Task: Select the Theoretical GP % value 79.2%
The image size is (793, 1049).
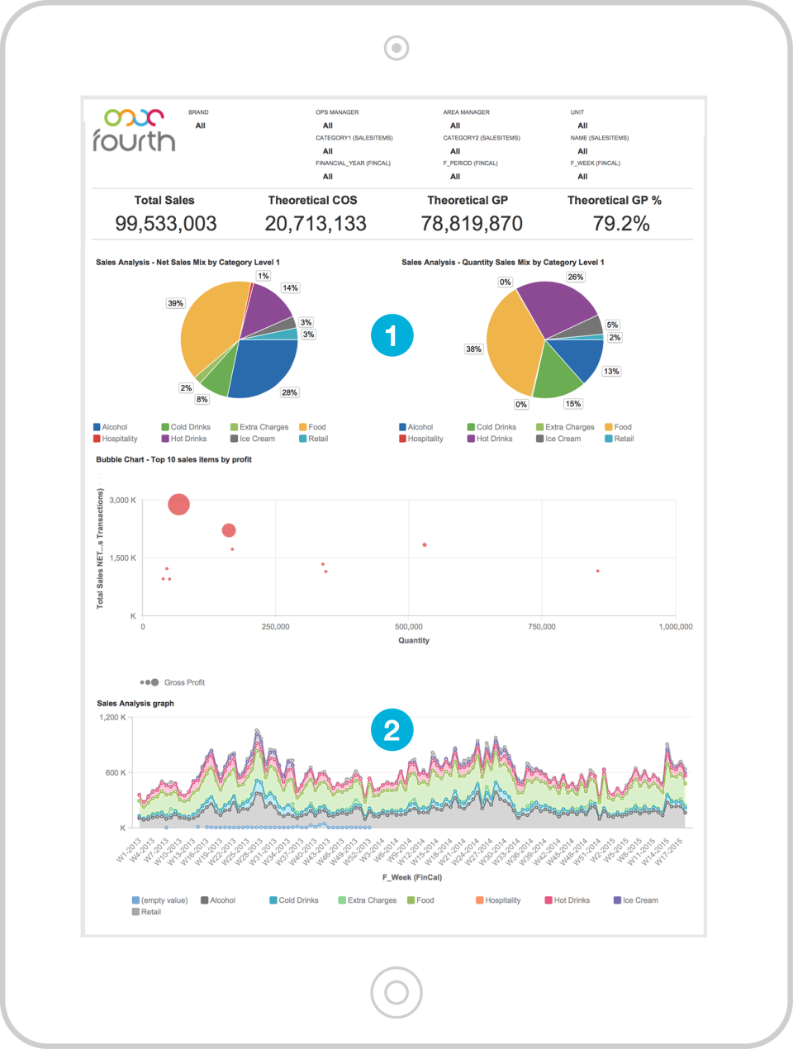Action: 621,224
